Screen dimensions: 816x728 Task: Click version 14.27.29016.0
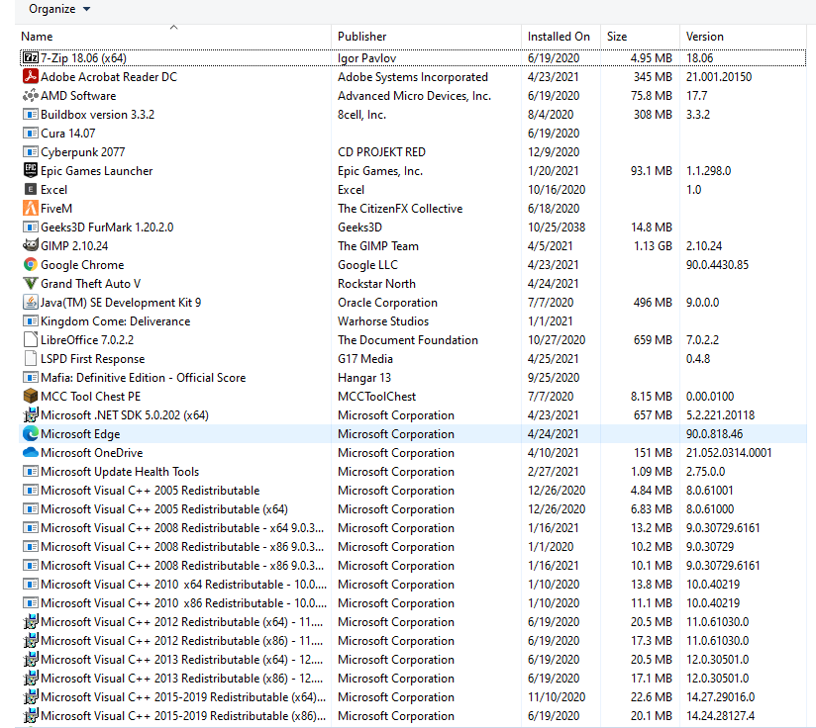tap(720, 696)
